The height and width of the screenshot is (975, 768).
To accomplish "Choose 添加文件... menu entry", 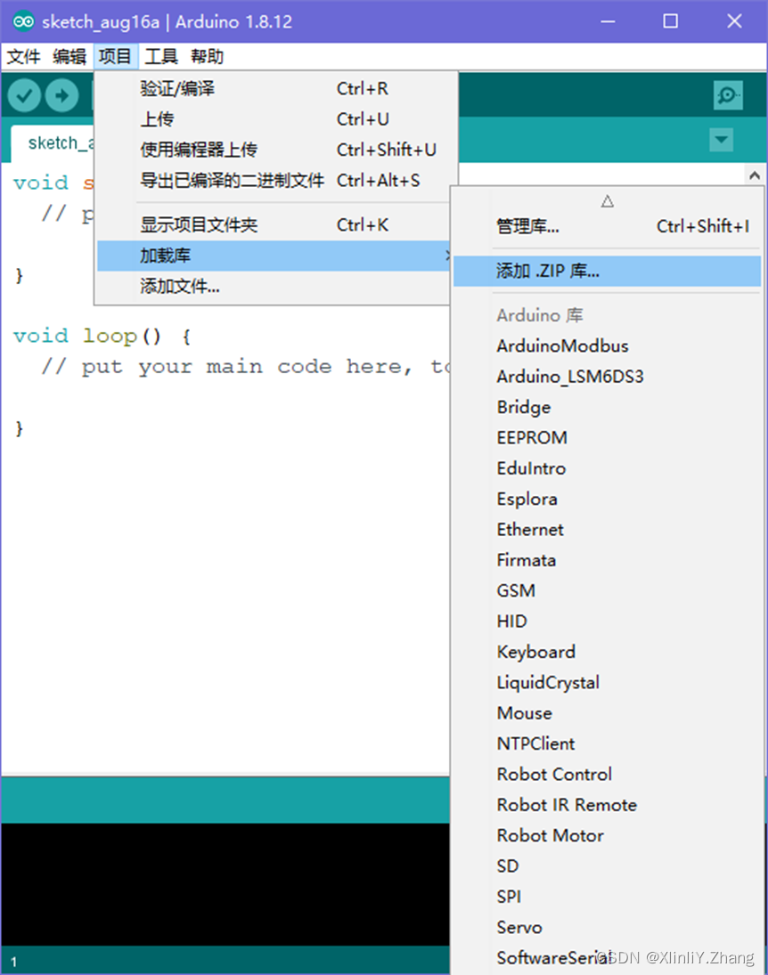I will [274, 286].
